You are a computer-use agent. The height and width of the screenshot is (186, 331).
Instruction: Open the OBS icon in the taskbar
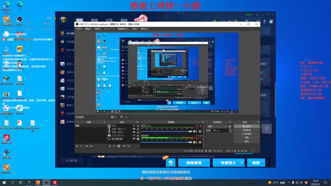coord(46,182)
